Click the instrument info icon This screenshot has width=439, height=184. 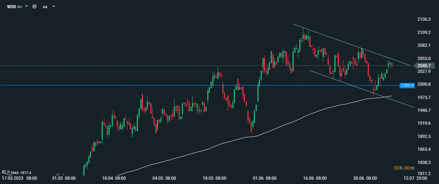[35, 6]
